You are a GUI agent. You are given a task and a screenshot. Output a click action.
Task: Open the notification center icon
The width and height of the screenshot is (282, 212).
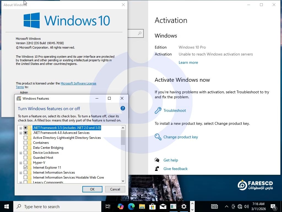(x=273, y=206)
